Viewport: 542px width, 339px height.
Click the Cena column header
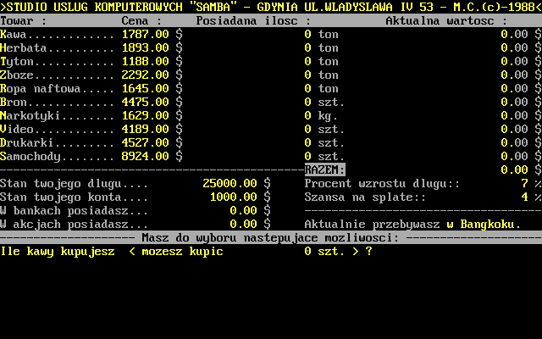139,20
